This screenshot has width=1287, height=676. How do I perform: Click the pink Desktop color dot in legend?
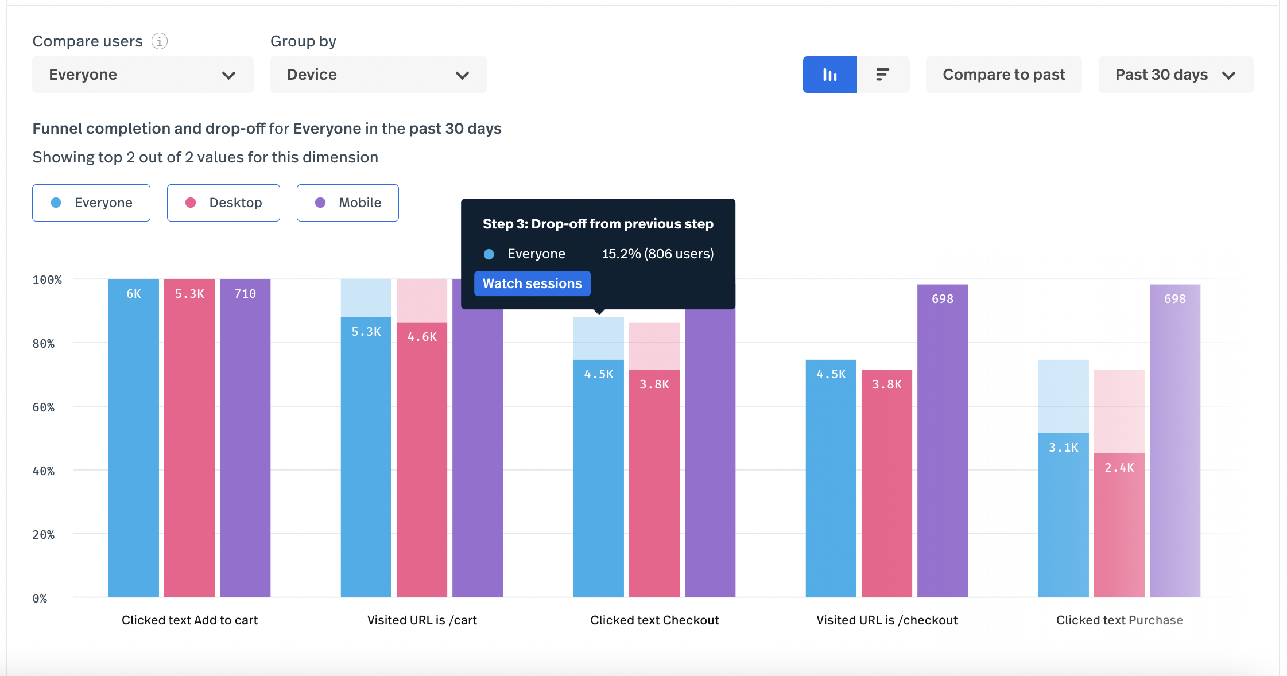click(191, 203)
